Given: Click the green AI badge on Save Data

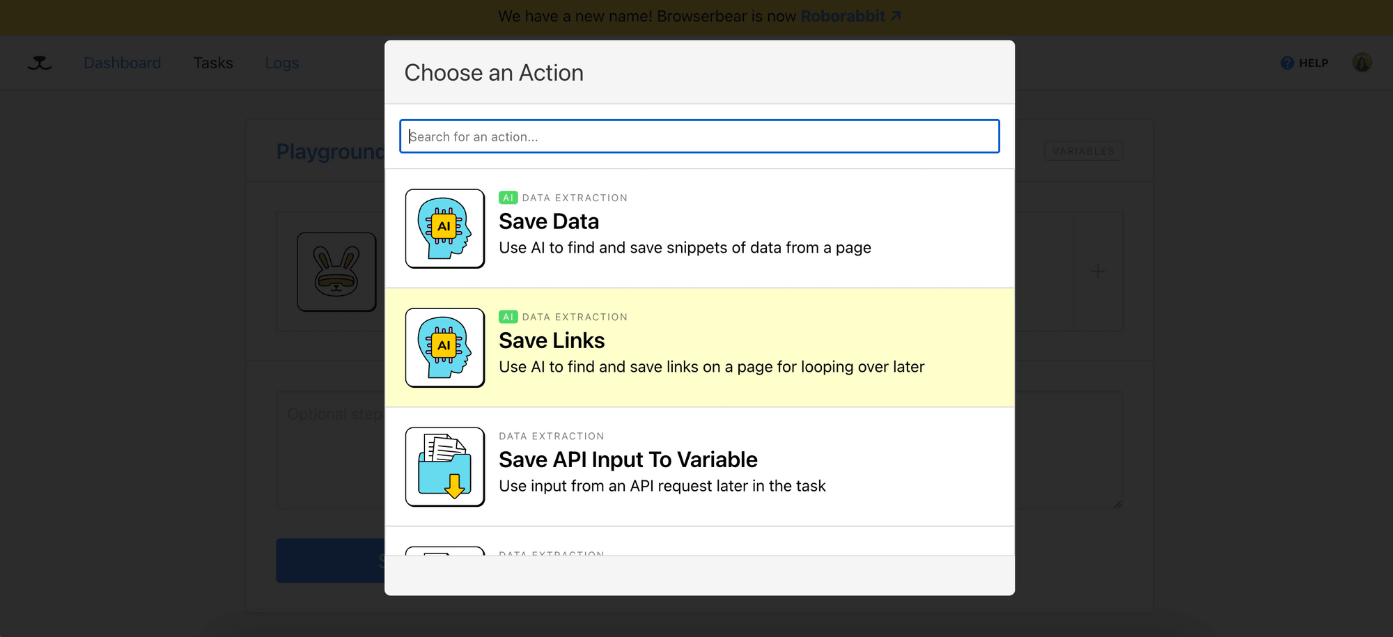Looking at the screenshot, I should [x=508, y=197].
